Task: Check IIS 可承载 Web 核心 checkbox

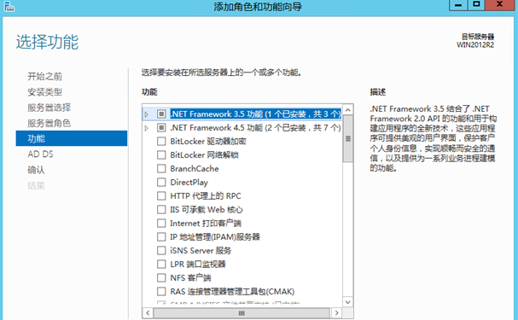Action: pos(161,209)
